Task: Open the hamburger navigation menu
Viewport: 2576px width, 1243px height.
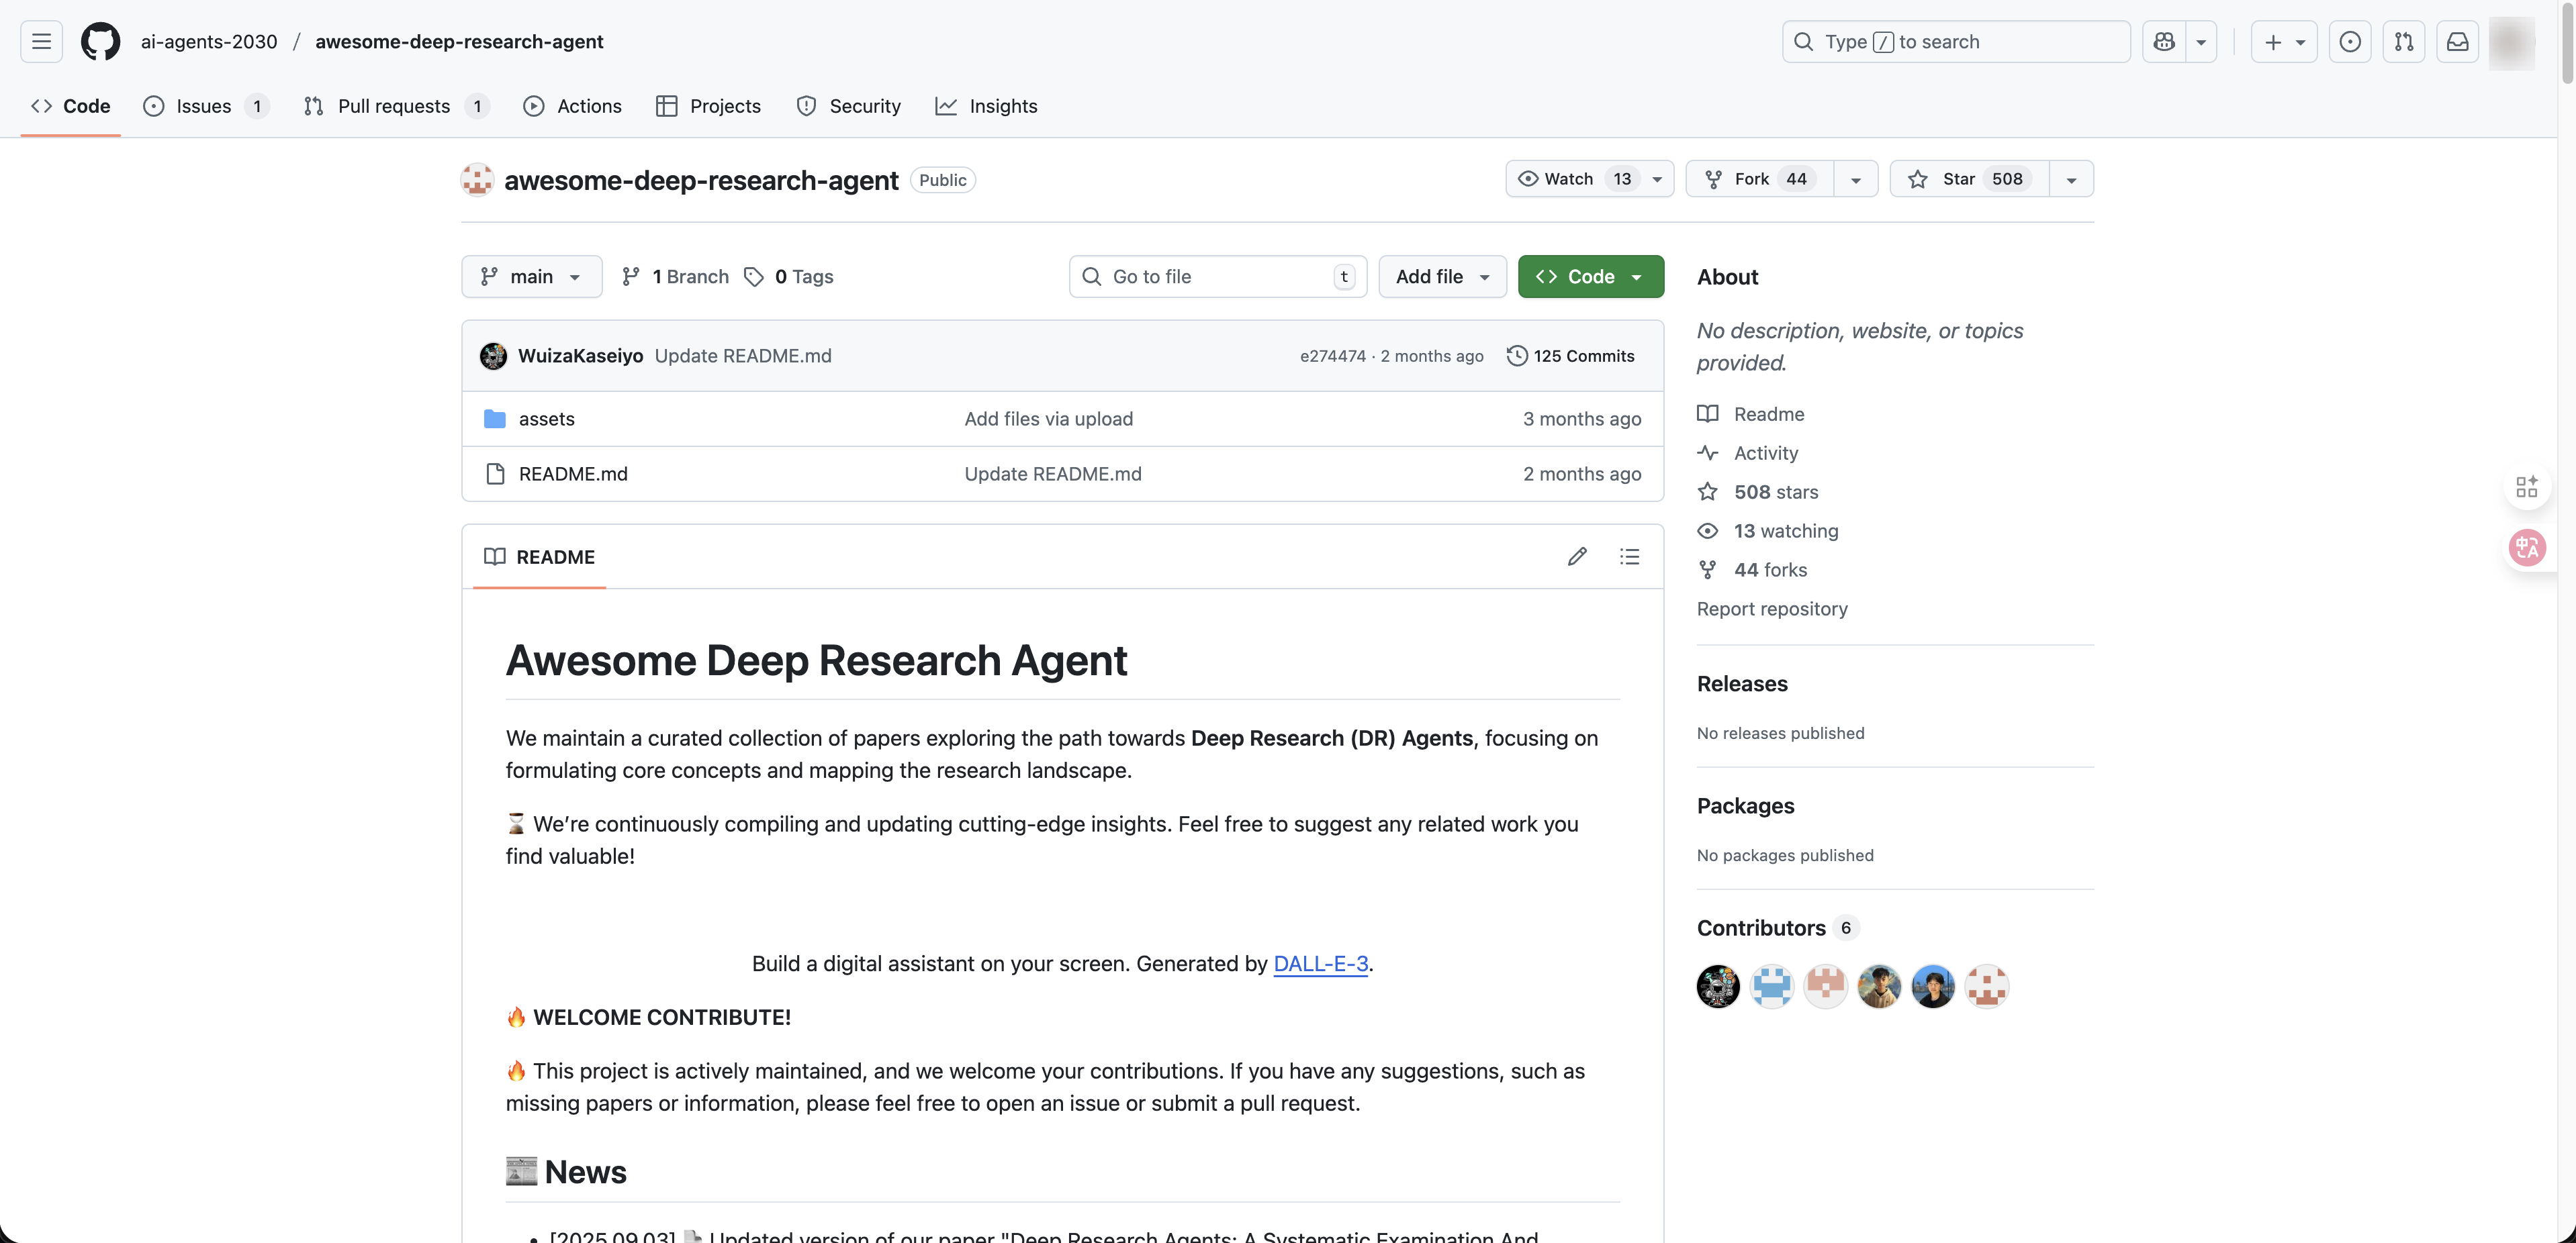Action: (41, 41)
